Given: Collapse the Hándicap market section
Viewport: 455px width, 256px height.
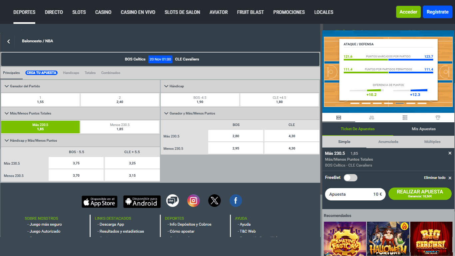Looking at the screenshot, I should click(x=166, y=86).
